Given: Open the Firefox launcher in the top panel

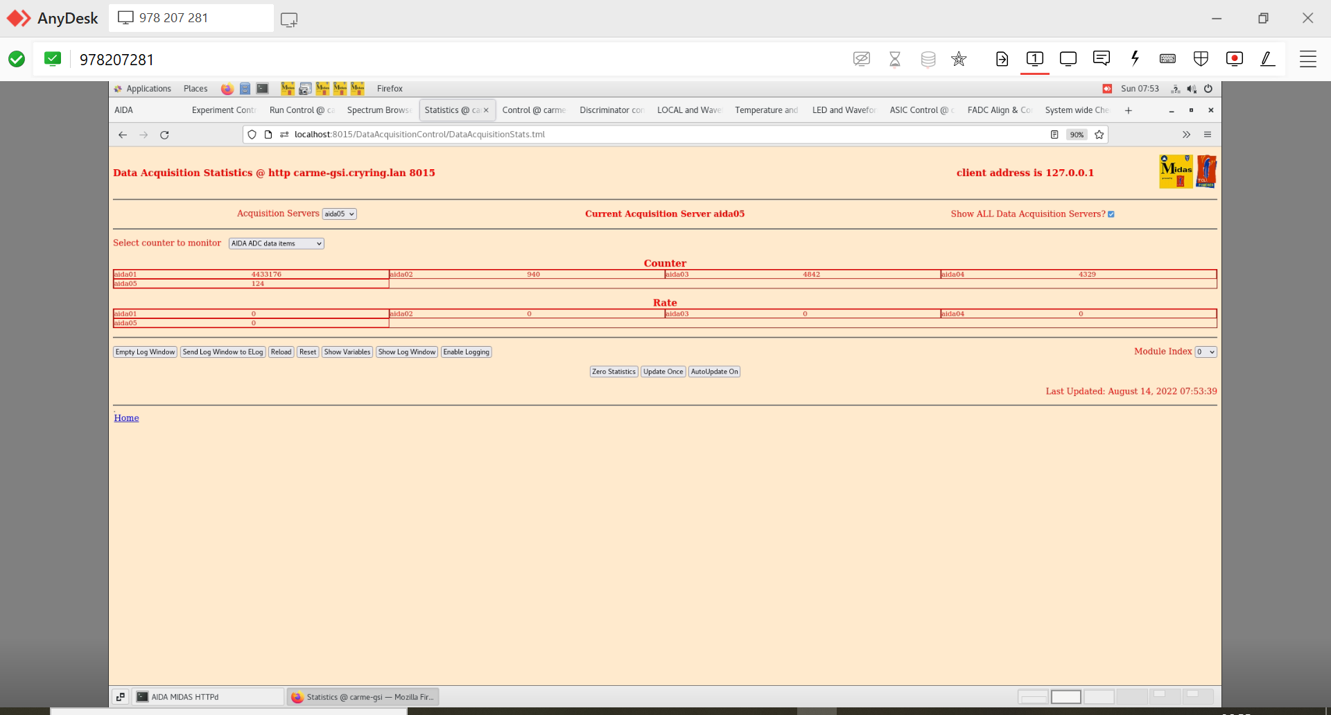Looking at the screenshot, I should 227,89.
